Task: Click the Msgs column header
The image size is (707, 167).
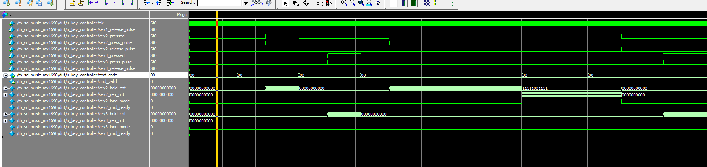Action: point(182,15)
